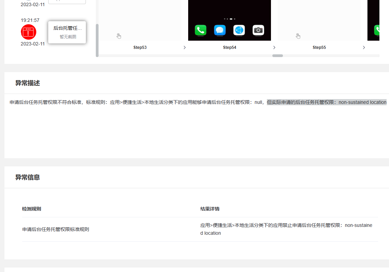Select the Step53 label
The height and width of the screenshot is (272, 389).
(x=140, y=47)
